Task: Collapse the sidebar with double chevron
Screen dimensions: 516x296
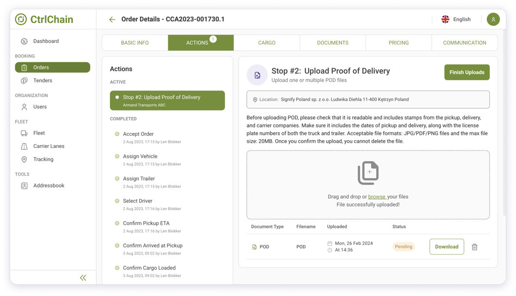Action: point(83,277)
